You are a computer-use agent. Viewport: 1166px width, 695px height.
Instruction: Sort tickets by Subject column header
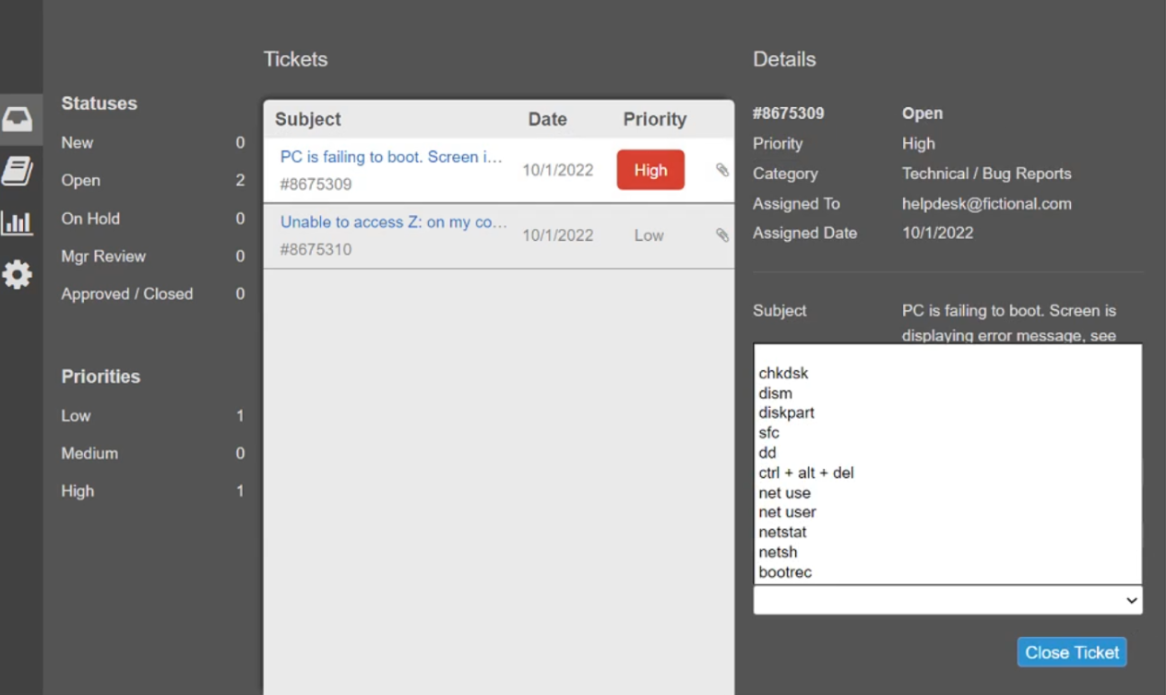pyautogui.click(x=308, y=119)
